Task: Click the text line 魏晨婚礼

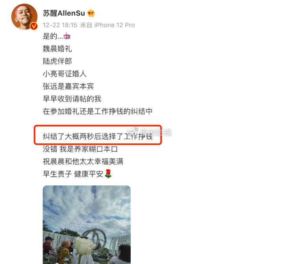Action: [x=57, y=49]
